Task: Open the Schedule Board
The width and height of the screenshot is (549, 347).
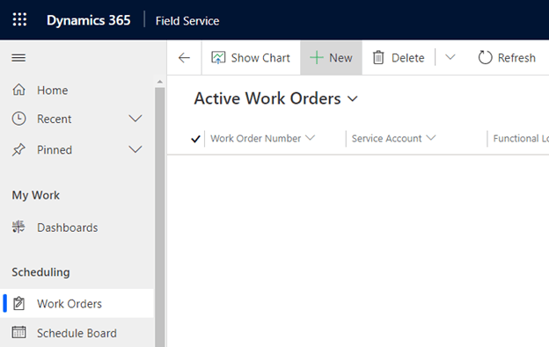Action: 77,333
